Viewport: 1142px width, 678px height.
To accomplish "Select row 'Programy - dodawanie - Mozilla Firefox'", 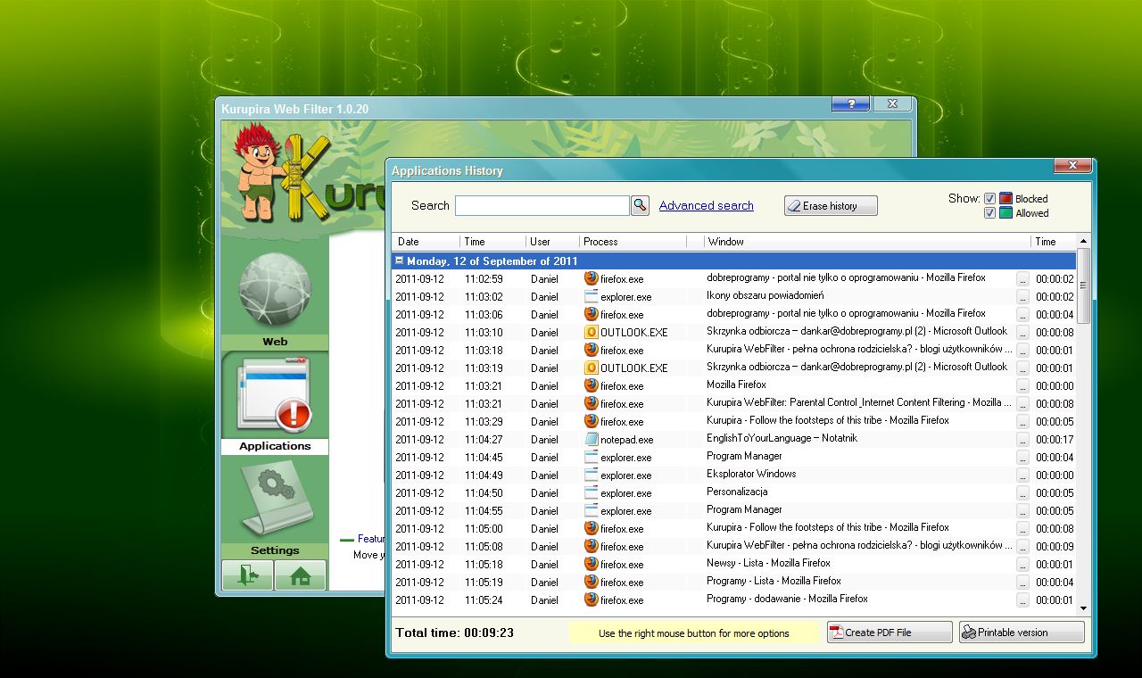I will [734, 599].
